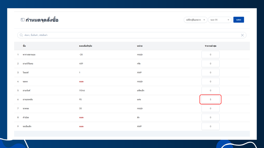Click the หน่วย column header
Viewport: 264px width, 148px height.
(x=139, y=46)
